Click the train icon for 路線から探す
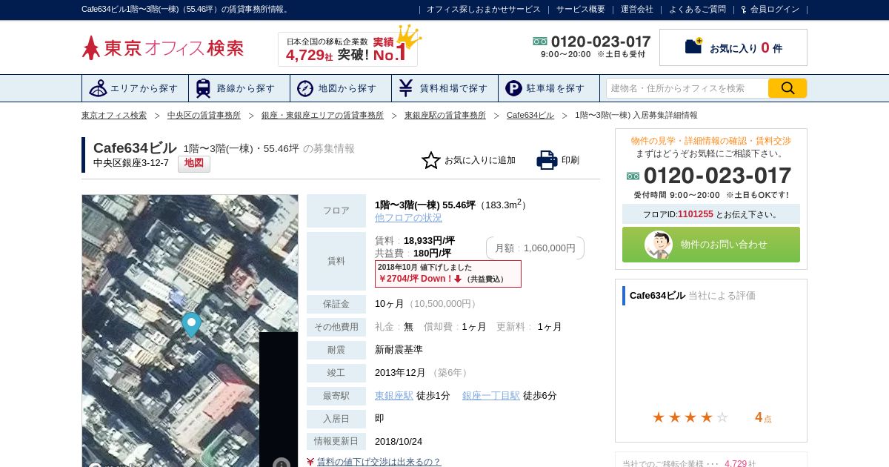The width and height of the screenshot is (889, 467). click(x=203, y=88)
